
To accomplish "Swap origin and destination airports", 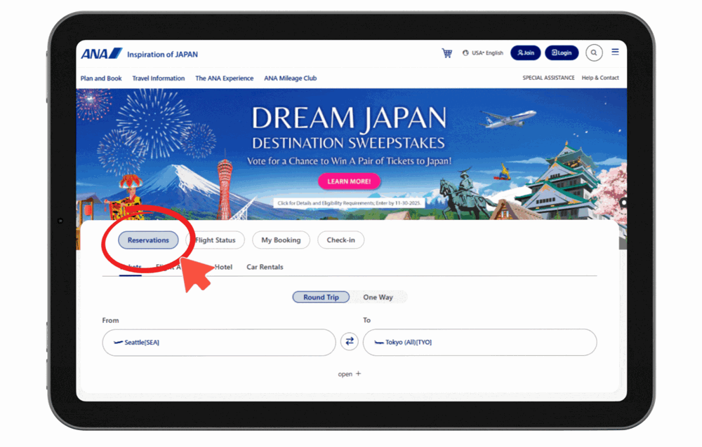I will [349, 342].
